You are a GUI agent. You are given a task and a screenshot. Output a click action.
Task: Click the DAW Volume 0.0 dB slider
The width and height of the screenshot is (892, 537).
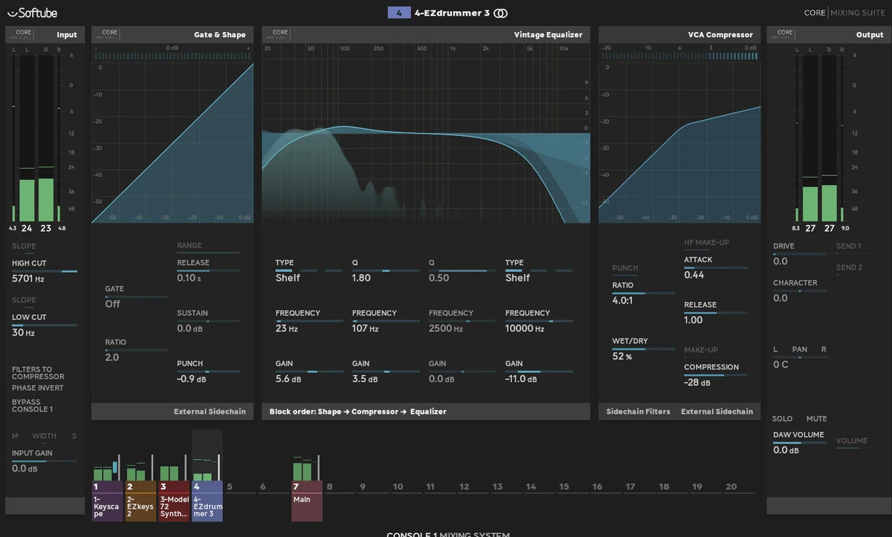point(800,443)
